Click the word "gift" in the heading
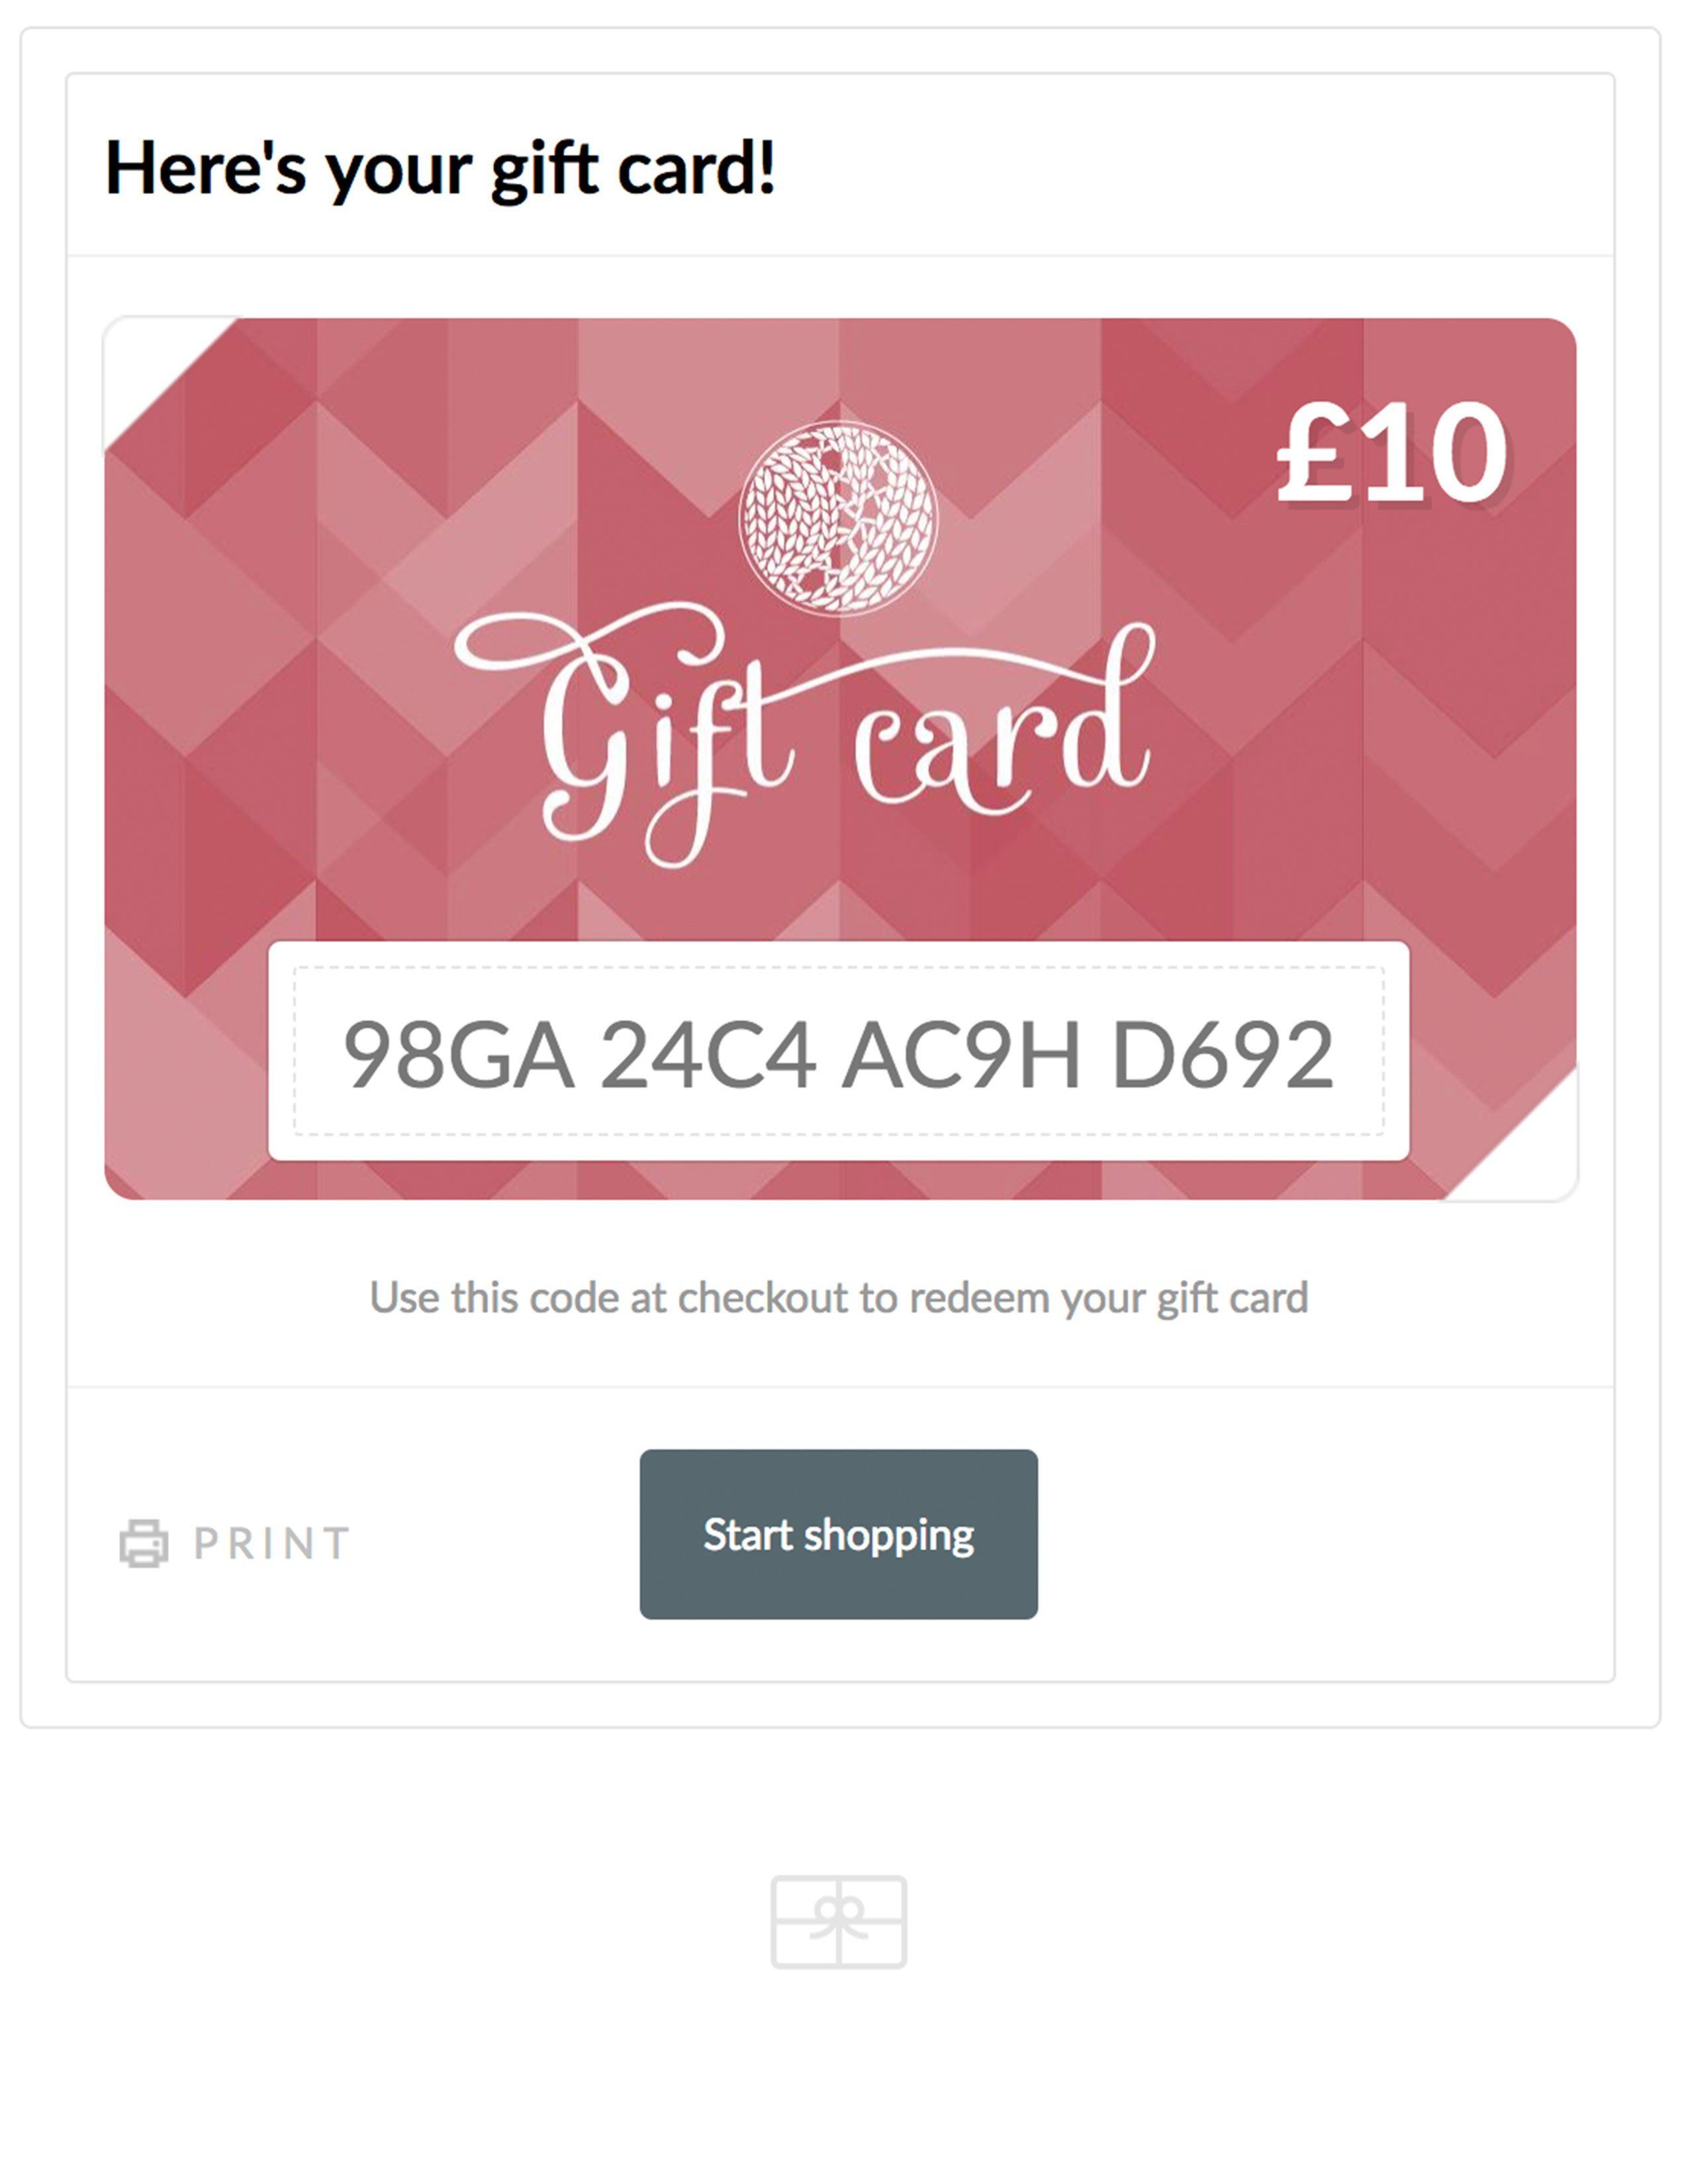This screenshot has width=1688, height=2184. tap(546, 170)
